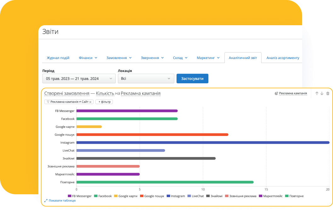Image resolution: width=333 pixels, height=217 pixels.
Task: Remove the Рекламна кампанія ≠ Сайт filter
Action: point(90,102)
